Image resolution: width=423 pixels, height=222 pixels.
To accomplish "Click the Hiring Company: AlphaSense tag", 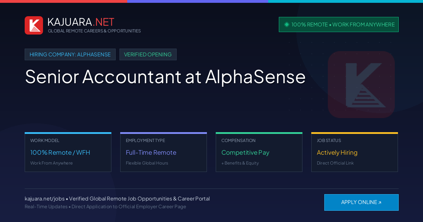I will click(70, 55).
